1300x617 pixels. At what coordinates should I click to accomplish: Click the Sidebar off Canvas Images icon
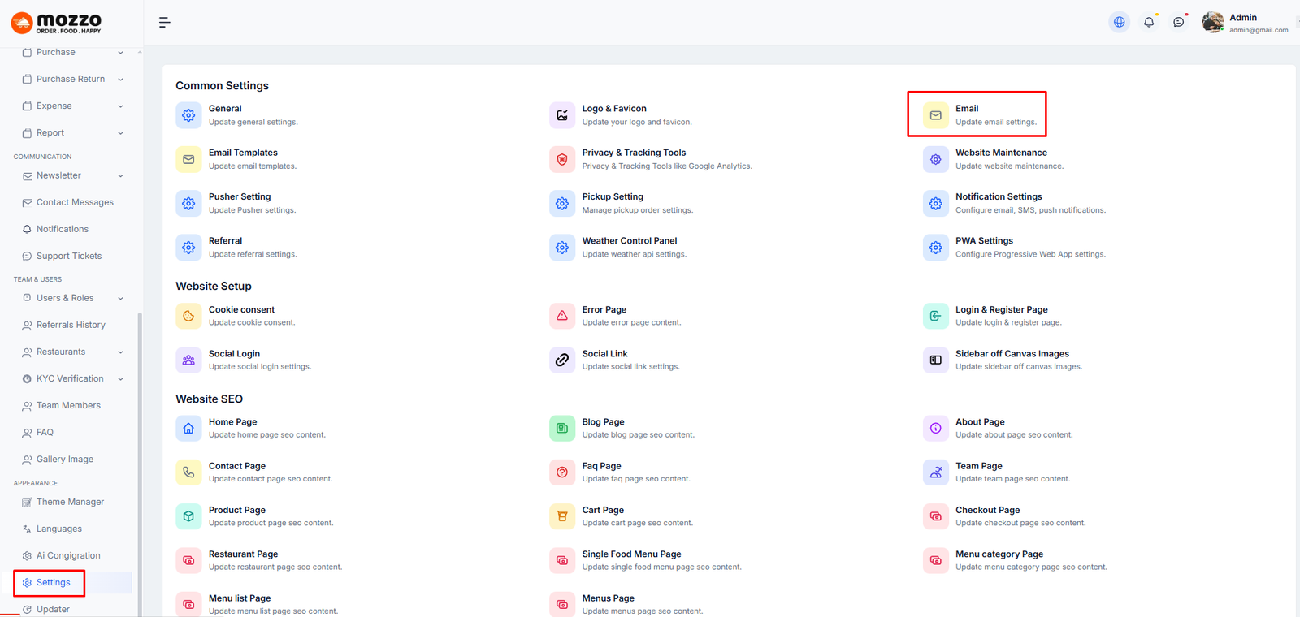click(x=936, y=360)
